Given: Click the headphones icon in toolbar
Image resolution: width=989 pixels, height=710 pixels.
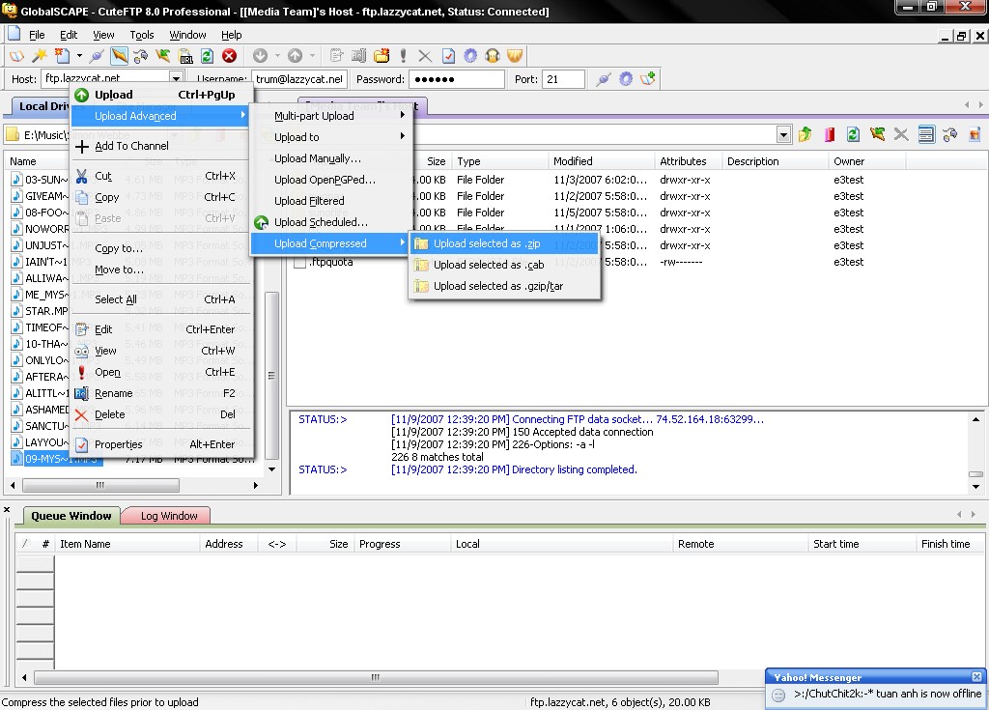Looking at the screenshot, I should point(493,56).
